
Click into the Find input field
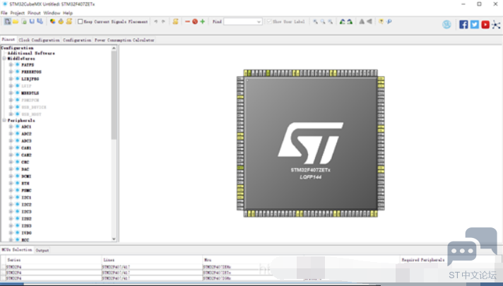pyautogui.click(x=240, y=22)
